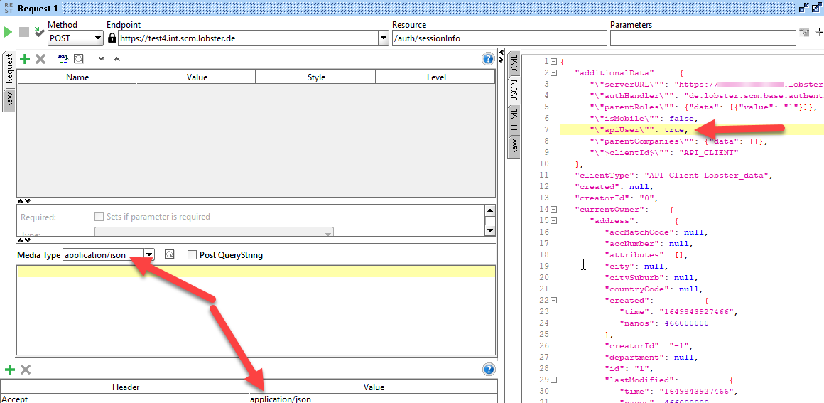
Task: Expand the Endpoint URL dropdown arrow
Action: click(383, 38)
